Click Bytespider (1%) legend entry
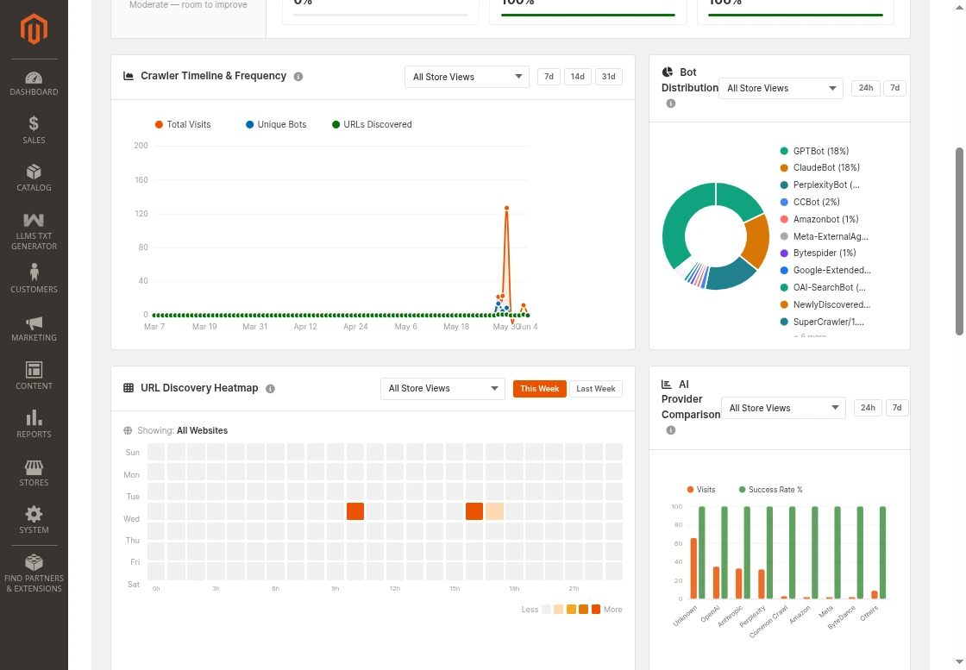The height and width of the screenshot is (670, 966). [x=819, y=254]
